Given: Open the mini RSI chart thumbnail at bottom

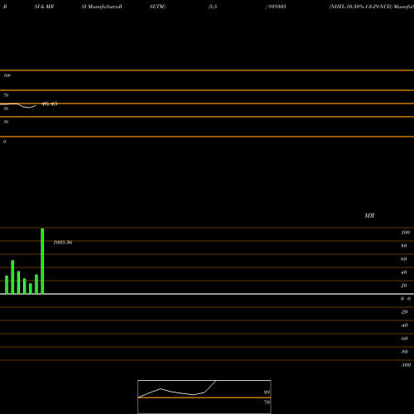Looking at the screenshot, I should pyautogui.click(x=205, y=397).
